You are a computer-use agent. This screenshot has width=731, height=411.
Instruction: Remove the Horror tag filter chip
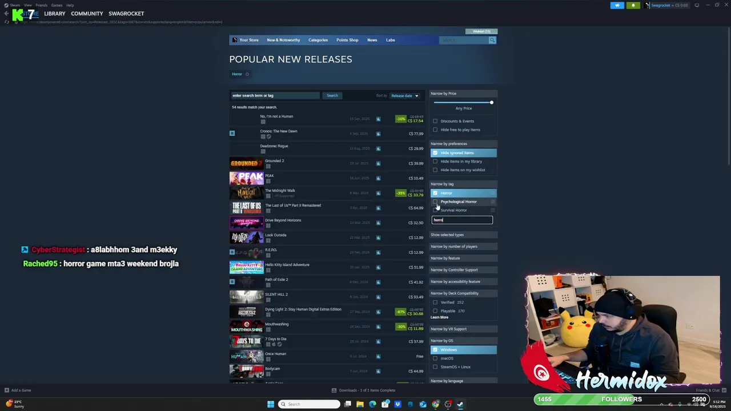click(x=247, y=74)
